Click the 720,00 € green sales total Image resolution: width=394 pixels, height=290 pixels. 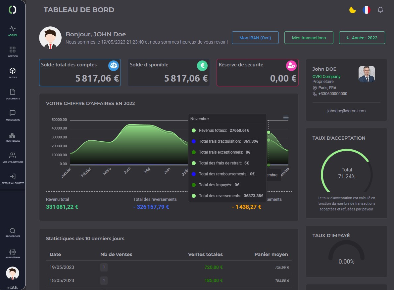coord(214,268)
